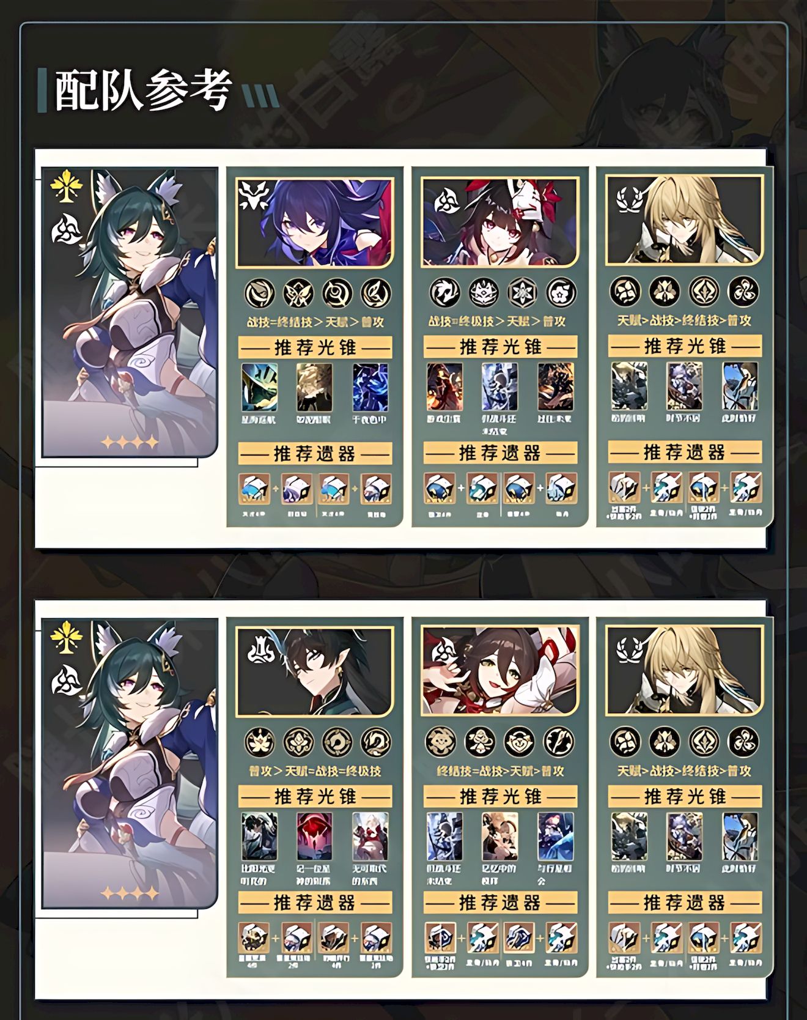Screen dimensions: 807x1020
Task: Open the brown-haired Tingyun portrait in second team
Action: click(x=499, y=671)
